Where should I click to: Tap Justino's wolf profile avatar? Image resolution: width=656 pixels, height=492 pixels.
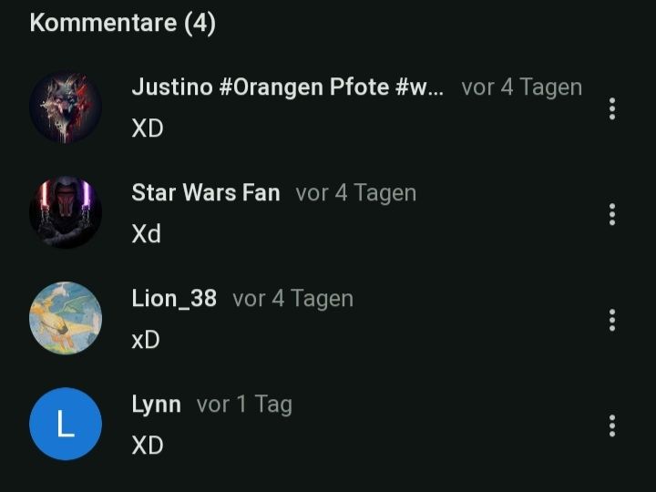[x=66, y=108]
